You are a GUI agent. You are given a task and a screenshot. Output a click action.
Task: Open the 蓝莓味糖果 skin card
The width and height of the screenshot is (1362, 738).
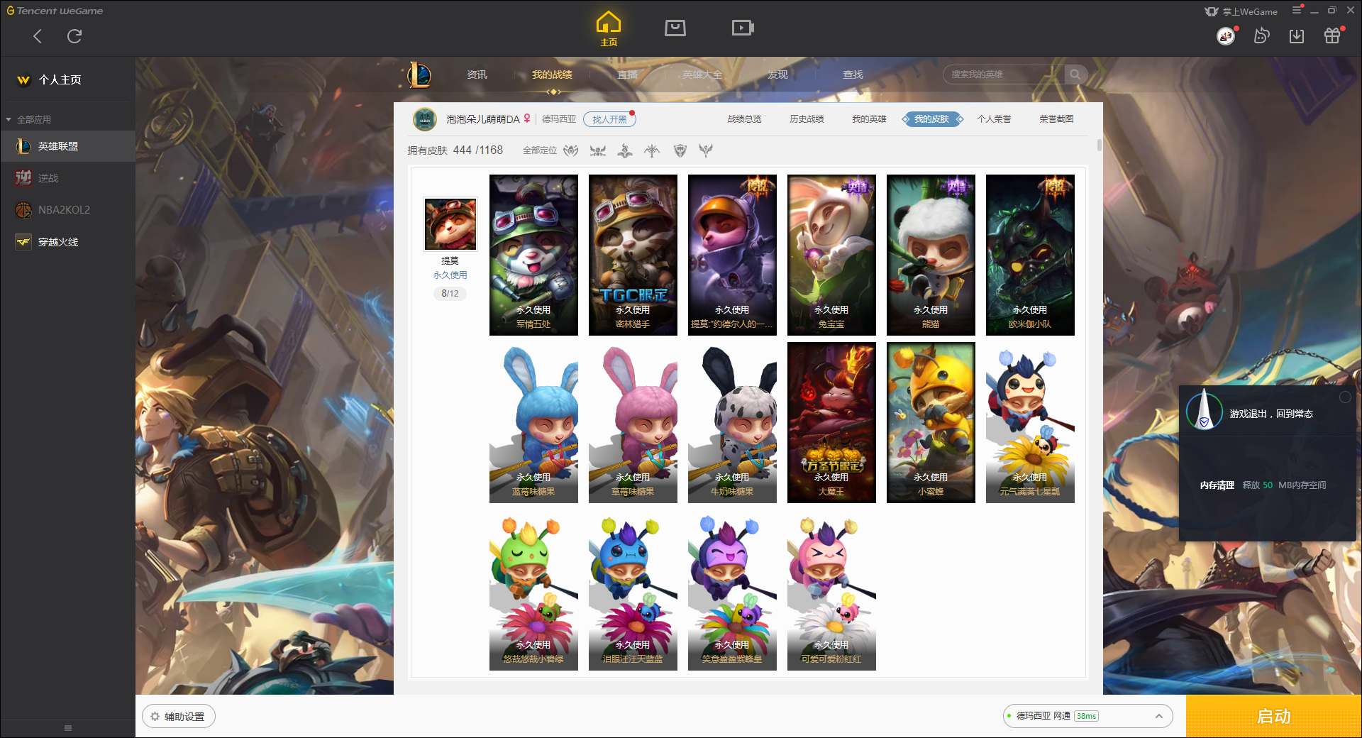[533, 422]
